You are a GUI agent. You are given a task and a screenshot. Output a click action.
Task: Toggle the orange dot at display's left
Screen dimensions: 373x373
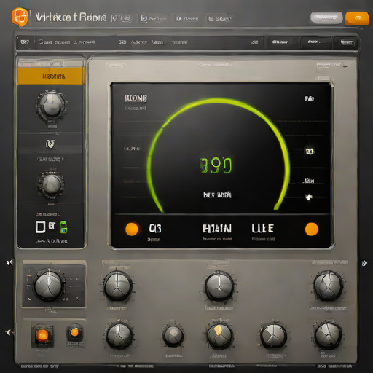pyautogui.click(x=132, y=229)
